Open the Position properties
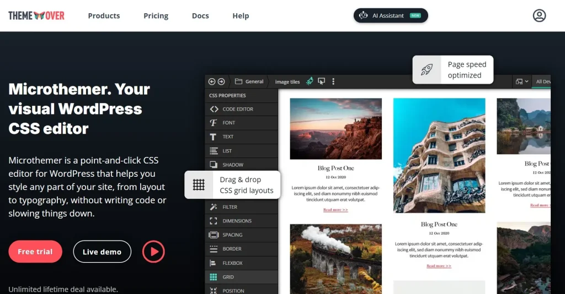Viewport: 565px width, 294px height. point(242,290)
